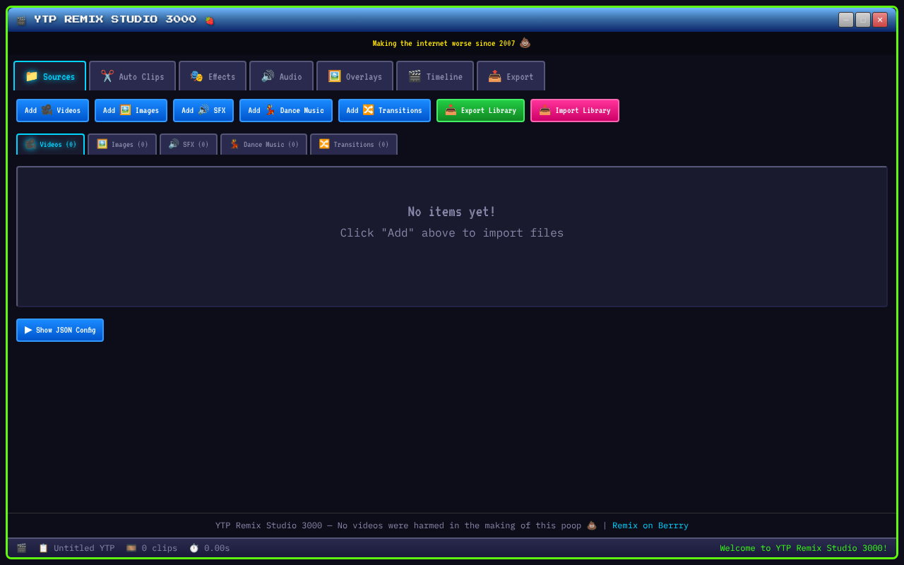
Task: Select the Videos (0) sub-tab
Action: click(x=50, y=144)
